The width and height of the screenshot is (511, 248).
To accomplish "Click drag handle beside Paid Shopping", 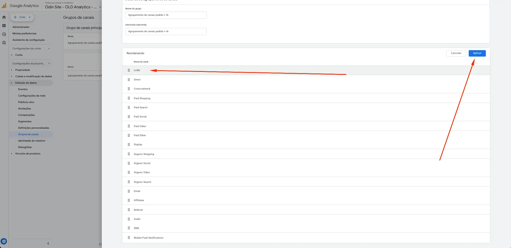I will (x=129, y=98).
